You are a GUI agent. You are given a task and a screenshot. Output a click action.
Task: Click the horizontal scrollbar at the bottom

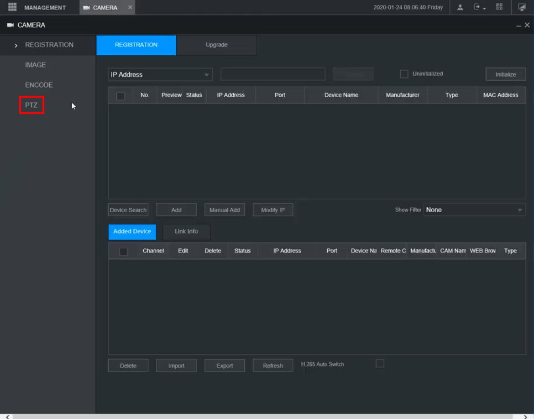point(267,416)
